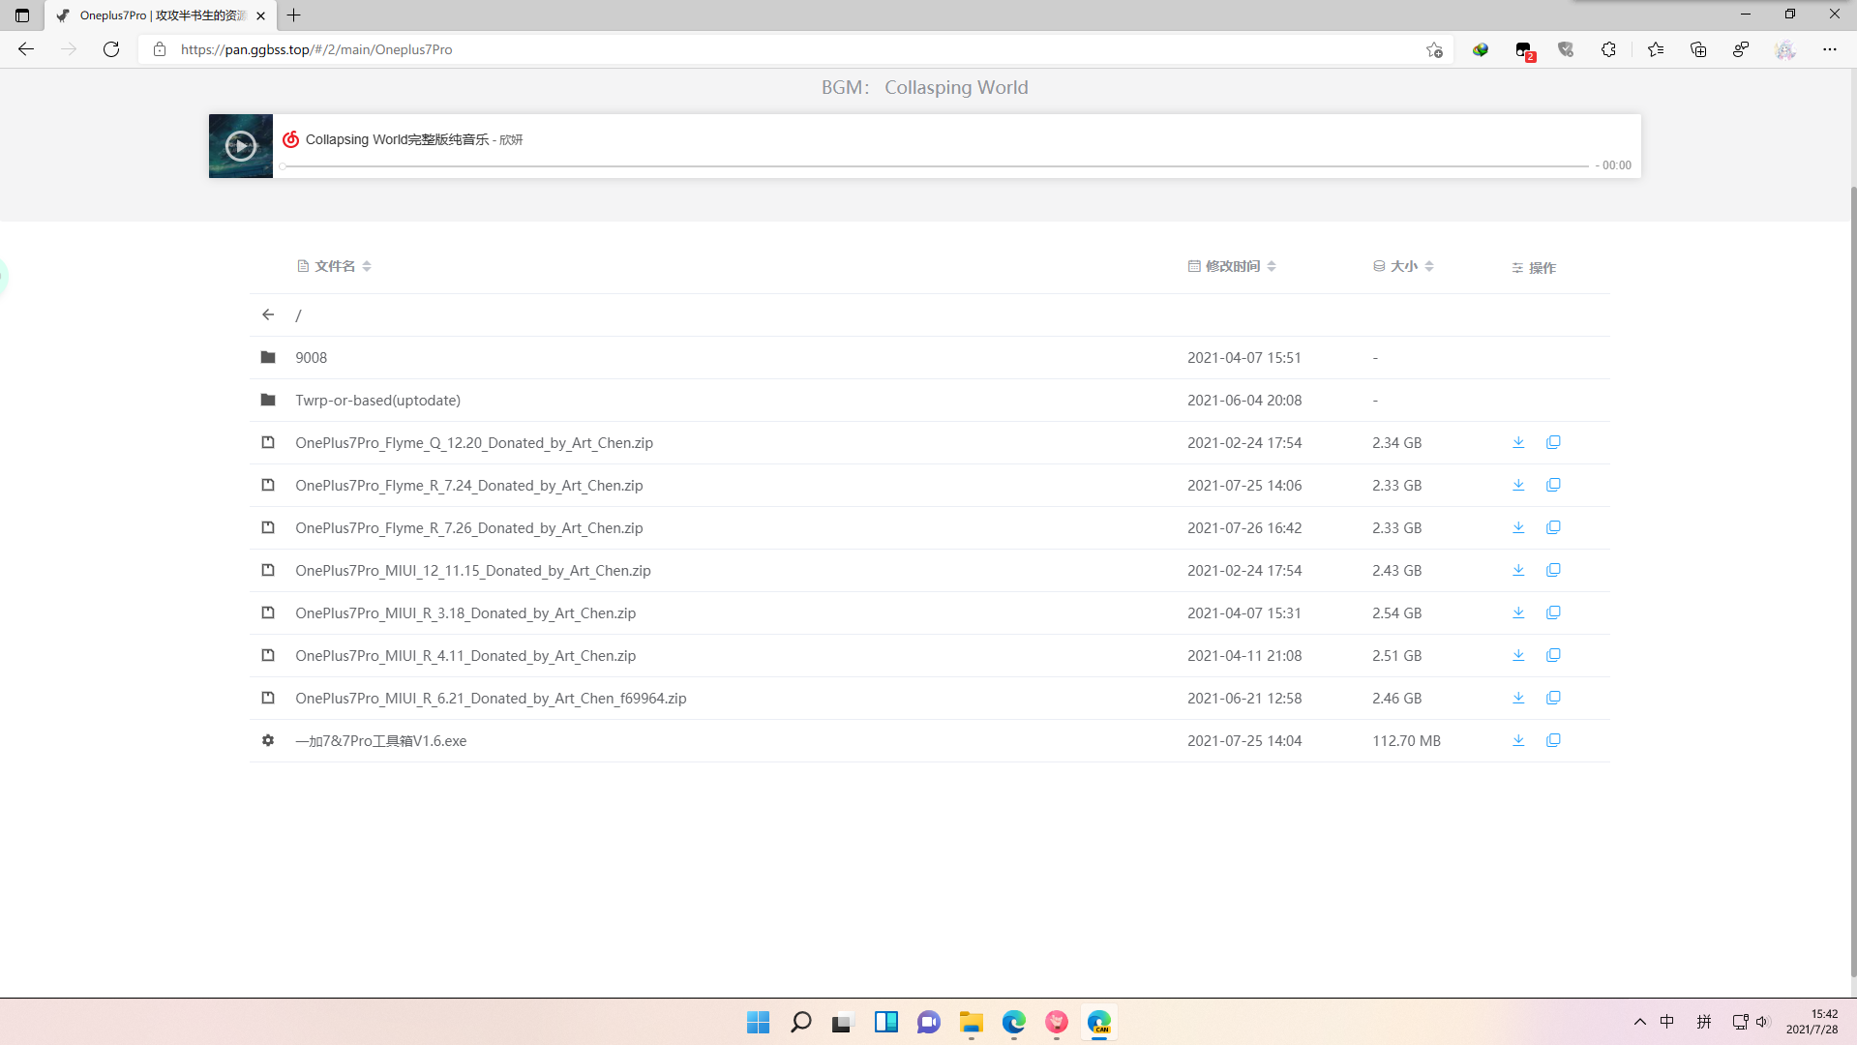
Task: Open Chat app from taskbar
Action: (928, 1022)
